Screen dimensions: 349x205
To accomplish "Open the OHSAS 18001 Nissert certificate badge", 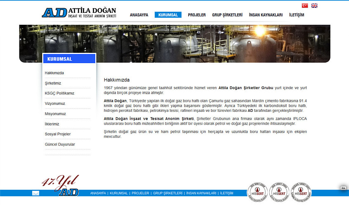I will [301, 192].
